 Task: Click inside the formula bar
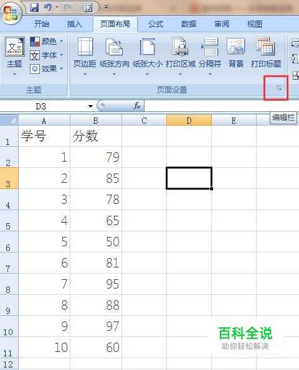coord(222,106)
